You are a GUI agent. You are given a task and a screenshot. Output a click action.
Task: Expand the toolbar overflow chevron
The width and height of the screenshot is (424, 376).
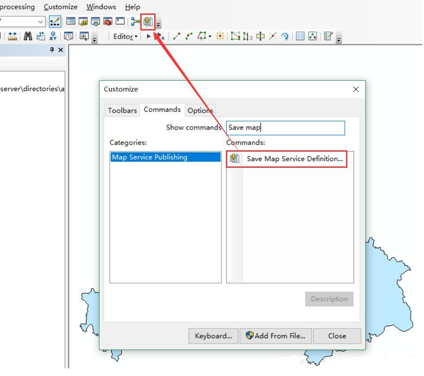pyautogui.click(x=158, y=24)
